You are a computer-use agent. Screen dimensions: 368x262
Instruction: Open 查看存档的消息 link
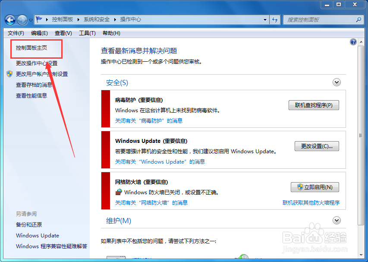pyautogui.click(x=34, y=85)
